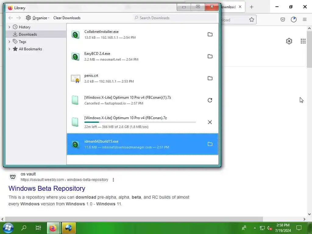This screenshot has width=312, height=234.
Task: Open the Google apps grid
Action: tap(303, 41)
